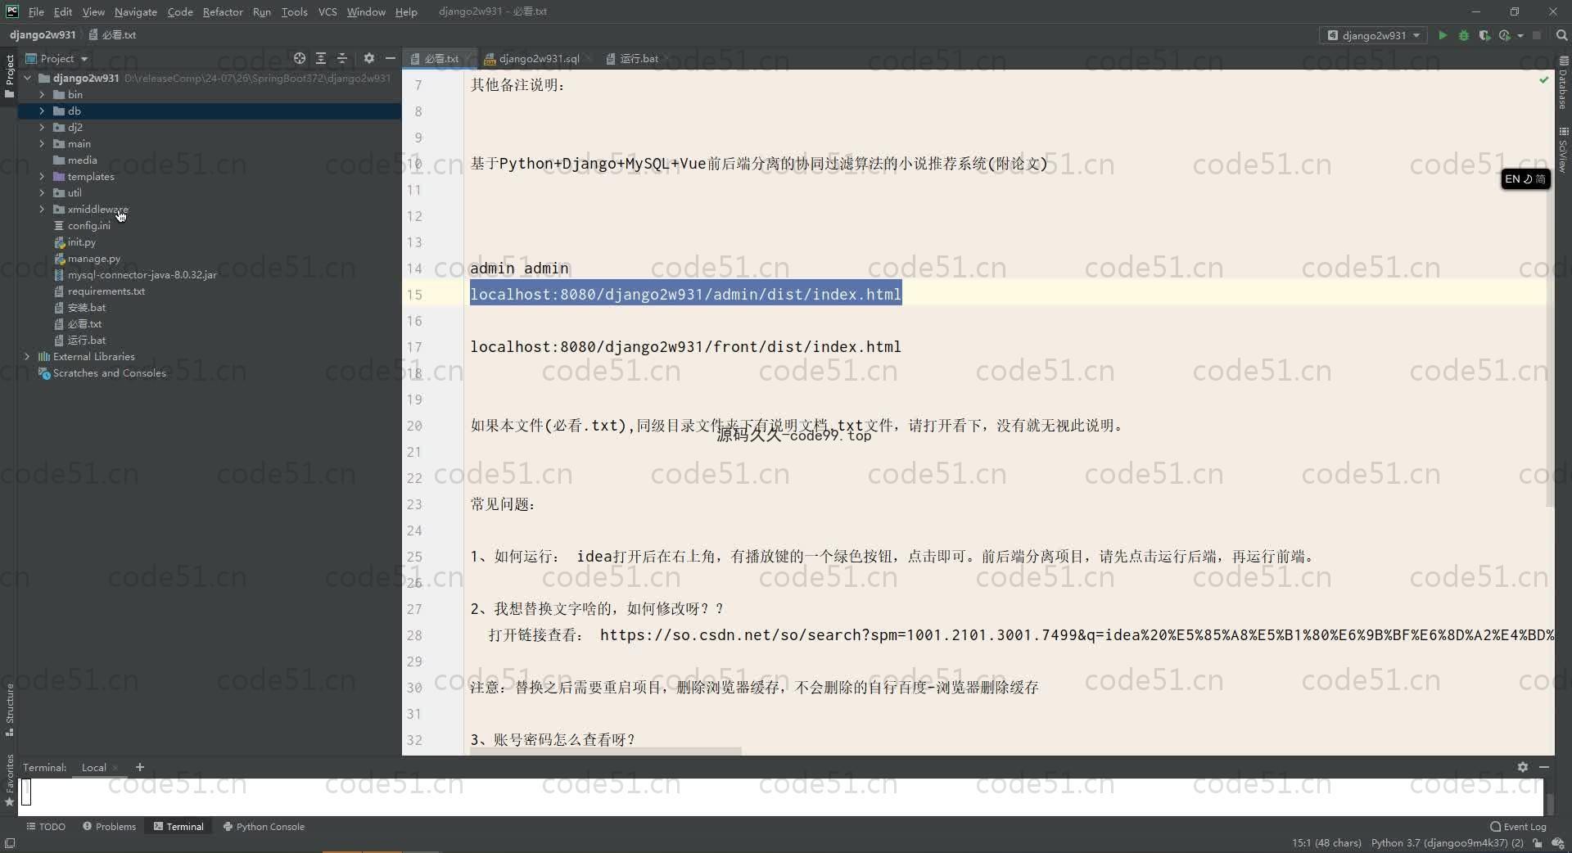Open the Database side panel

(1563, 83)
